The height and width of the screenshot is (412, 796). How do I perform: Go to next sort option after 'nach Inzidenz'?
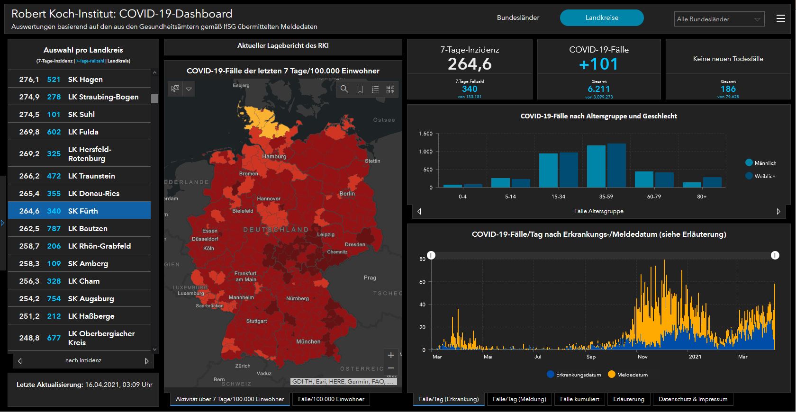pos(147,361)
